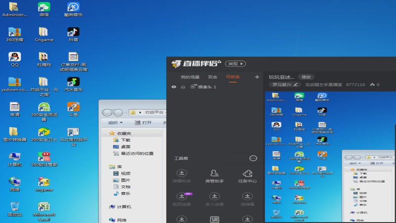Select the 抖音 desktop shortcut
This screenshot has height=223, width=396.
pyautogui.click(x=73, y=34)
